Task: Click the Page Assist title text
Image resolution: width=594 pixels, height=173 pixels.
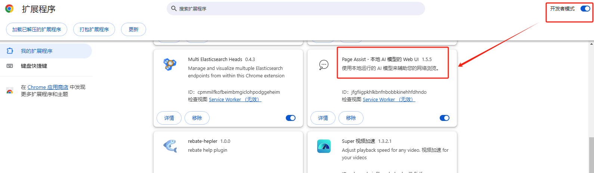Action: click(x=380, y=59)
